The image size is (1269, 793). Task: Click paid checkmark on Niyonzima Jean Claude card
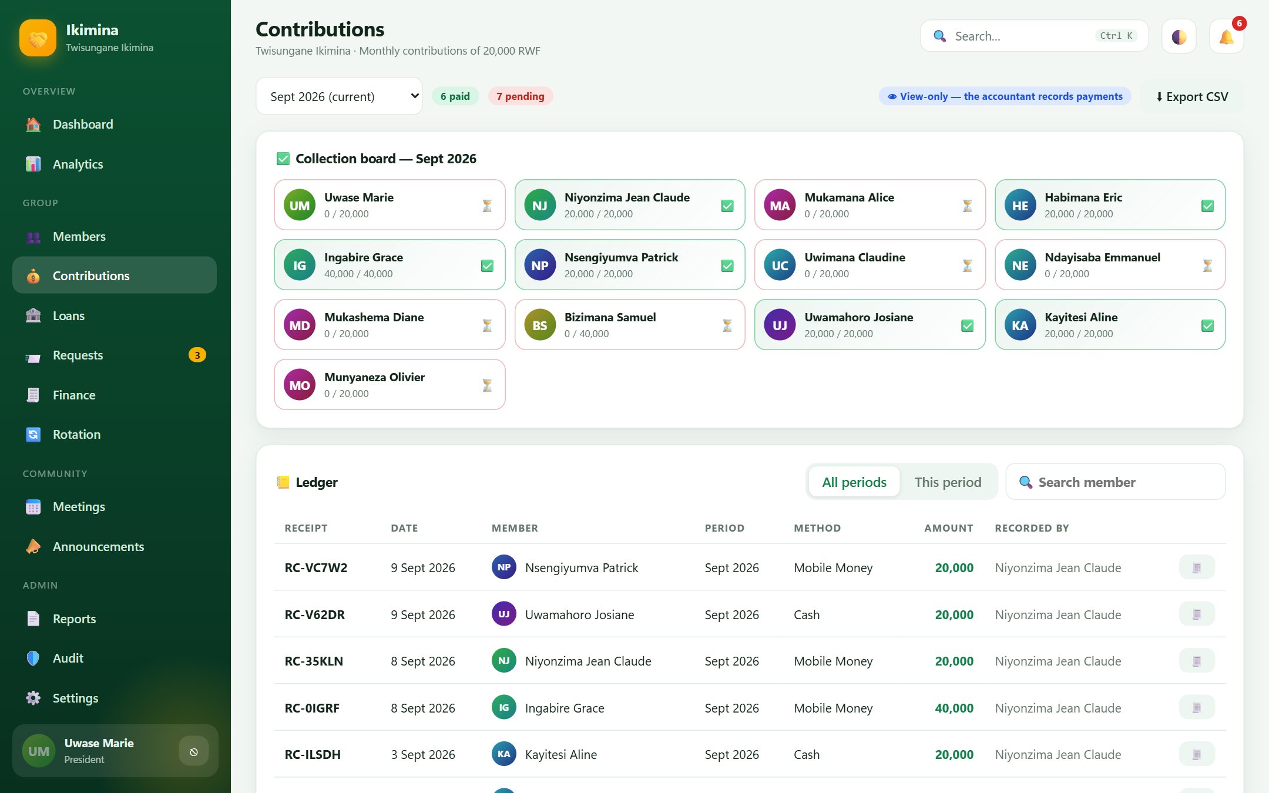(x=727, y=206)
